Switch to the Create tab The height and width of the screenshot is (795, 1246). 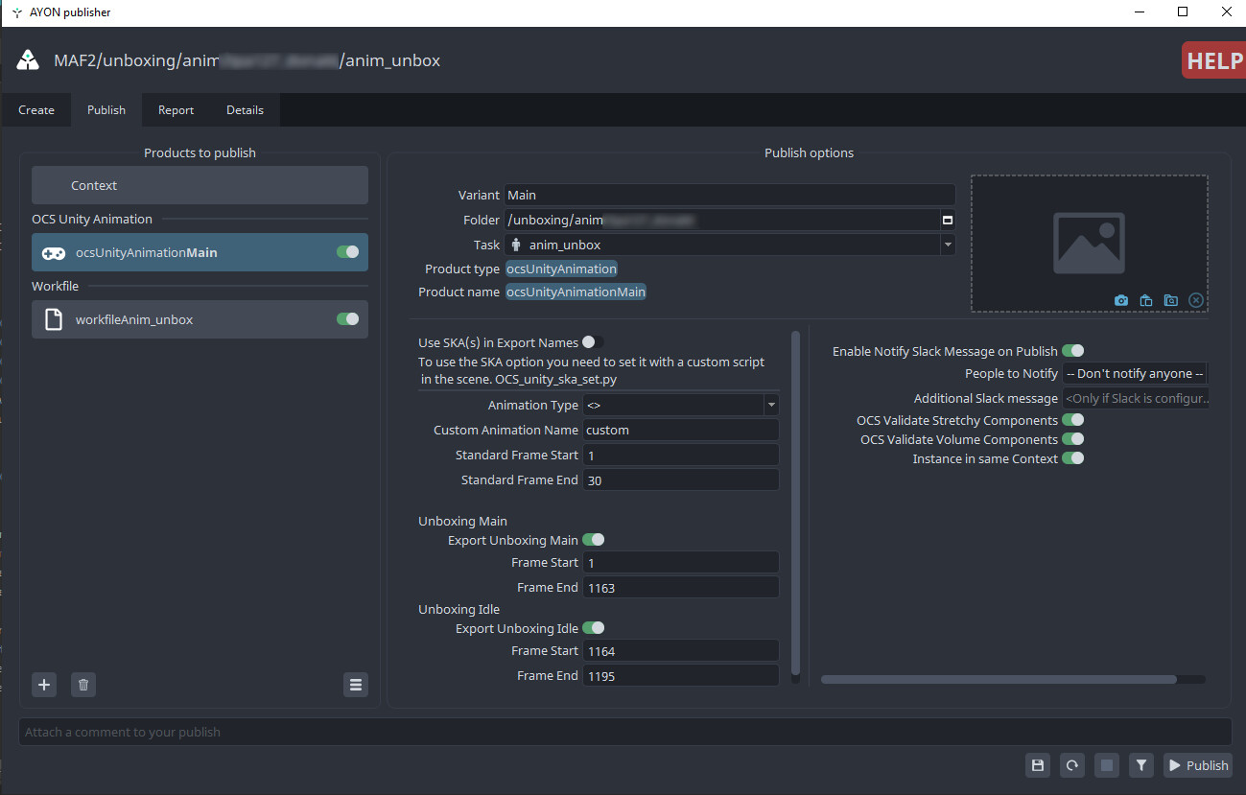pyautogui.click(x=36, y=110)
